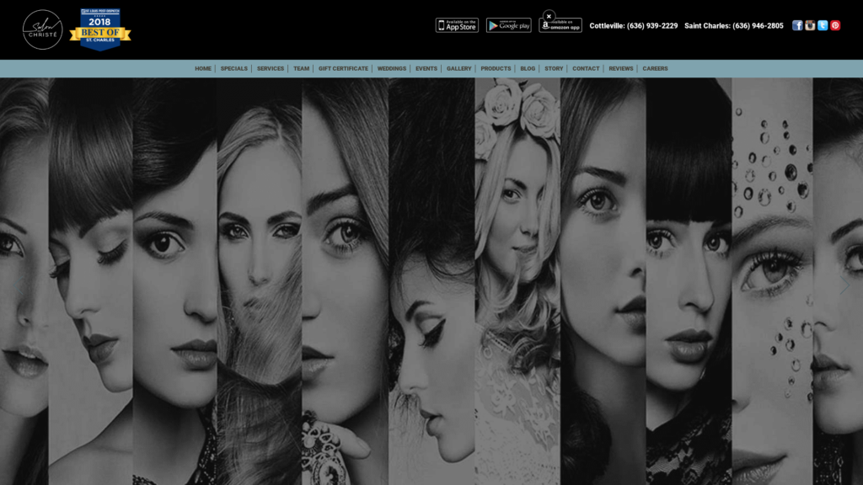The image size is (863, 485).
Task: Open the App Store download badge
Action: [x=457, y=25]
